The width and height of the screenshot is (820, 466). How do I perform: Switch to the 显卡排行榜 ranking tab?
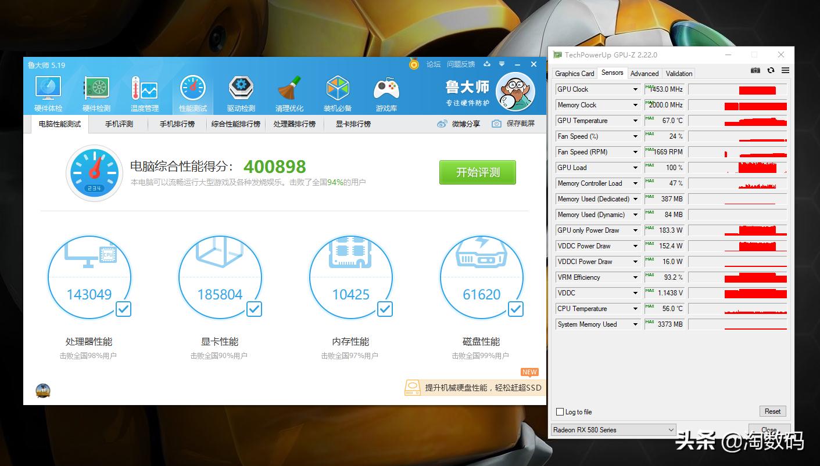coord(352,124)
